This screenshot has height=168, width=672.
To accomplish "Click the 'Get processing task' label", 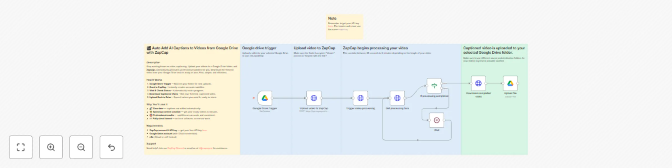I will coord(397,108).
